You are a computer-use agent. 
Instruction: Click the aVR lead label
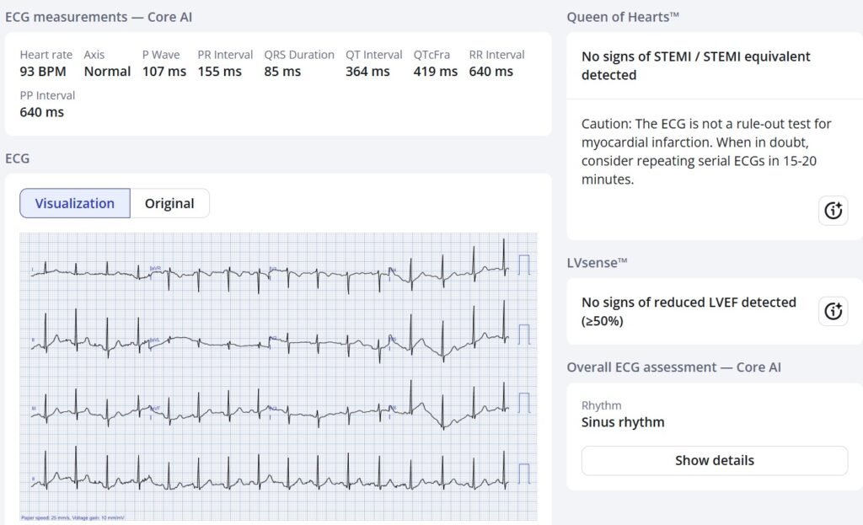tap(155, 269)
